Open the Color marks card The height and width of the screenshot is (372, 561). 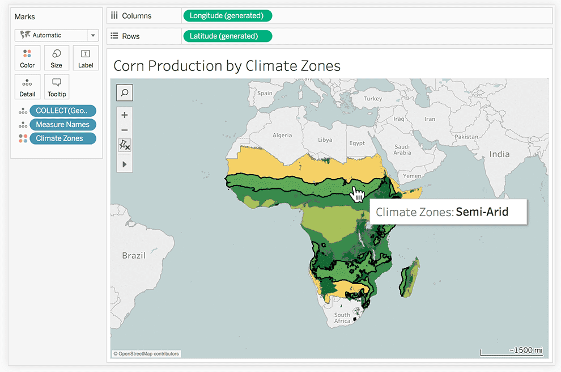[27, 58]
